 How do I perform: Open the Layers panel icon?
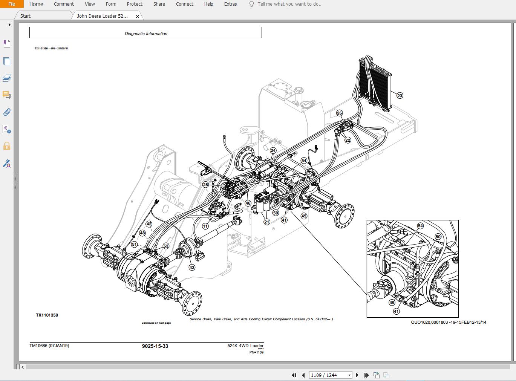(7, 78)
